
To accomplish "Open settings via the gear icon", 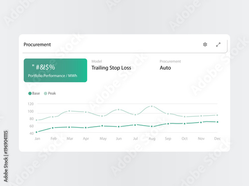I will click(205, 44).
